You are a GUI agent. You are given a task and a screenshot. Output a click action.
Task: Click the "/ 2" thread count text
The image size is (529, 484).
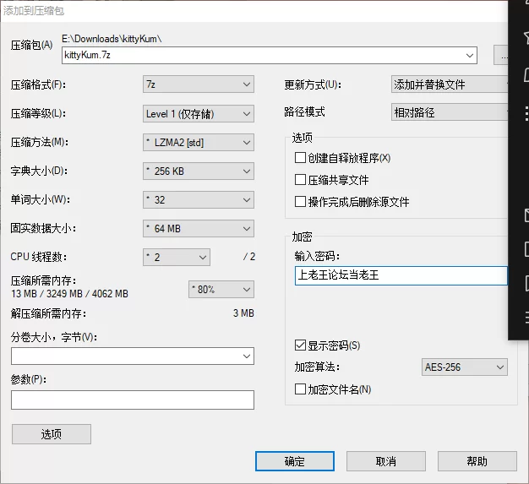249,257
